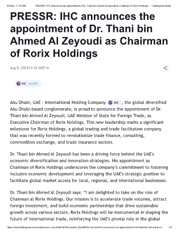Click the print date 8/16/24 in header
The height and width of the screenshot is (233, 179).
16,6
